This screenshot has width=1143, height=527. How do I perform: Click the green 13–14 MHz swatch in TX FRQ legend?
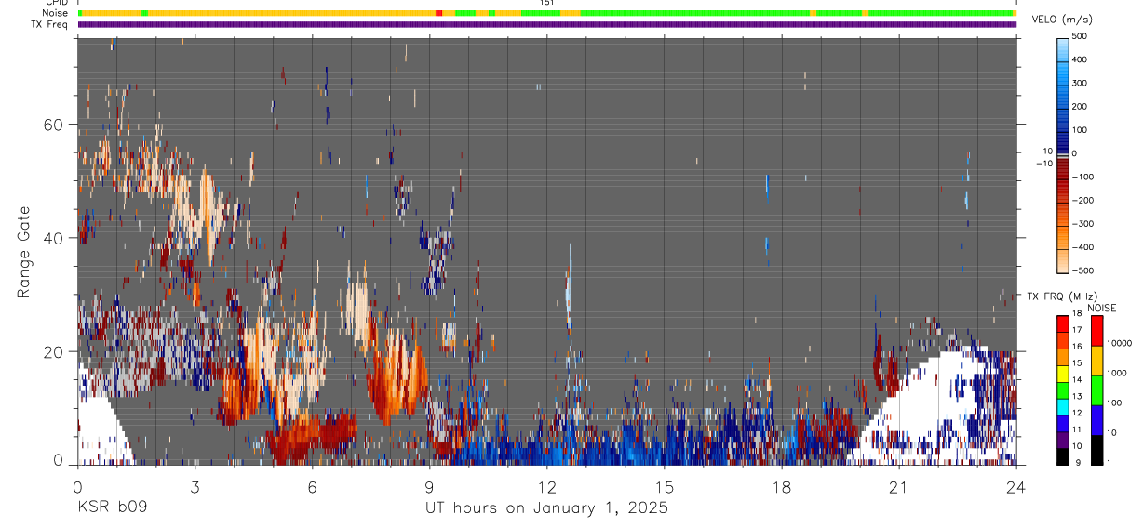click(1063, 389)
